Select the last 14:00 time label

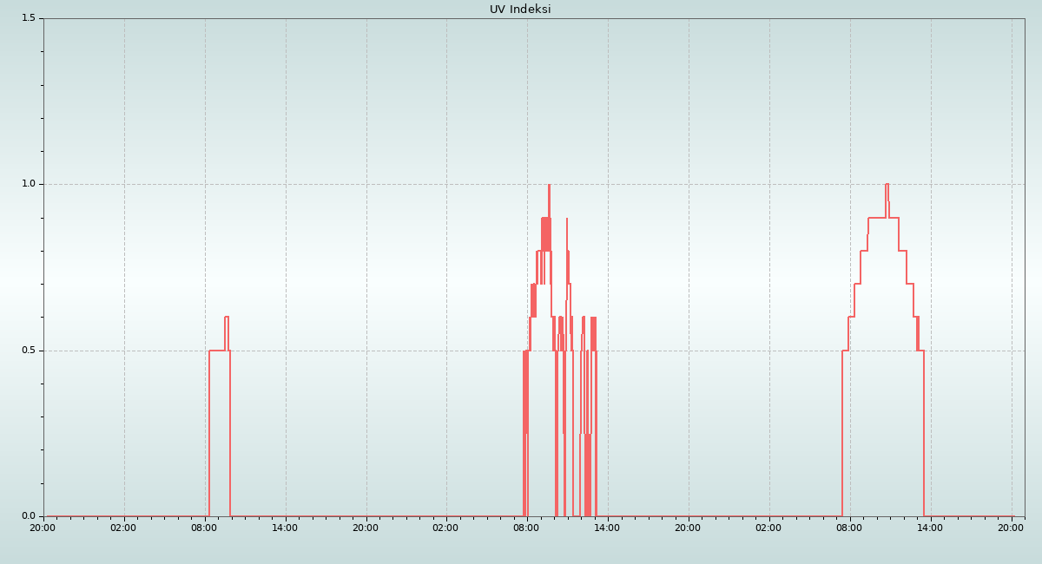[x=930, y=528]
